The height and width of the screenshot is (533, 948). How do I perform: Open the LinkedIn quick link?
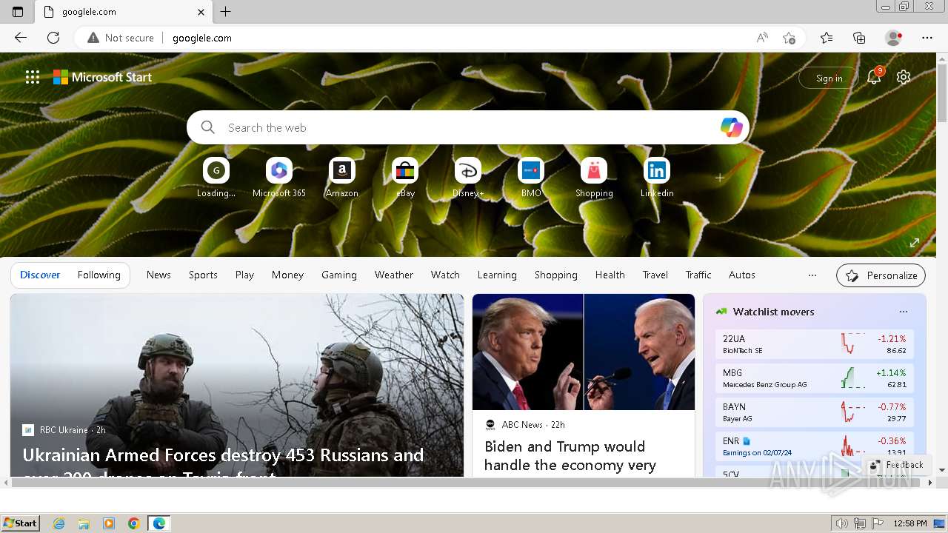pyautogui.click(x=657, y=178)
